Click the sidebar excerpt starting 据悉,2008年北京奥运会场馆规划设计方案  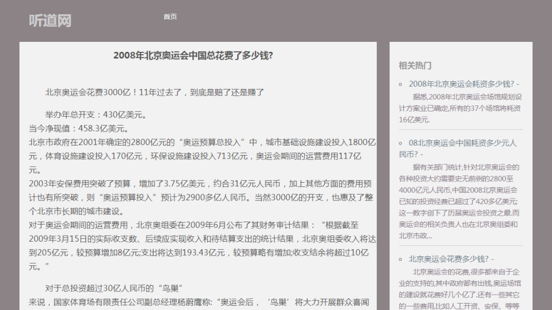(x=461, y=108)
